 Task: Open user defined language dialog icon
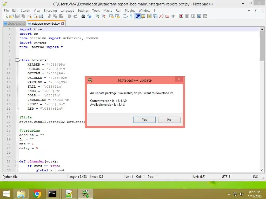(143, 16)
